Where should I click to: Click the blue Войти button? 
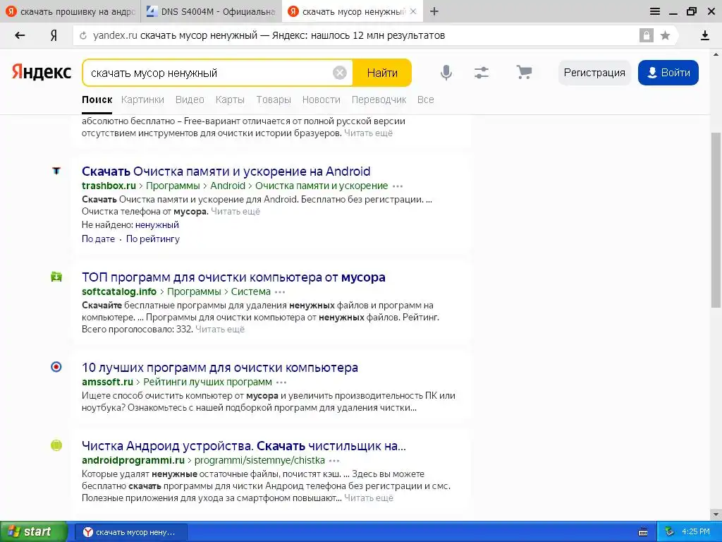[x=668, y=73]
